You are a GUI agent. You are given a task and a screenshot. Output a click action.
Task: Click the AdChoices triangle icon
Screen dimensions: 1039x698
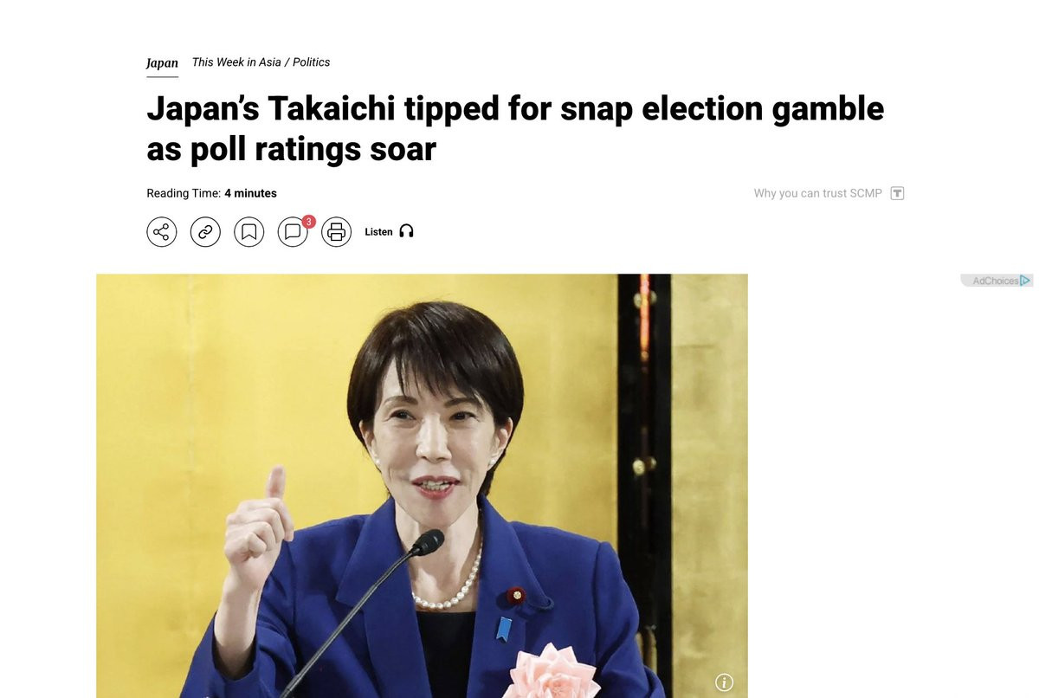click(1025, 281)
